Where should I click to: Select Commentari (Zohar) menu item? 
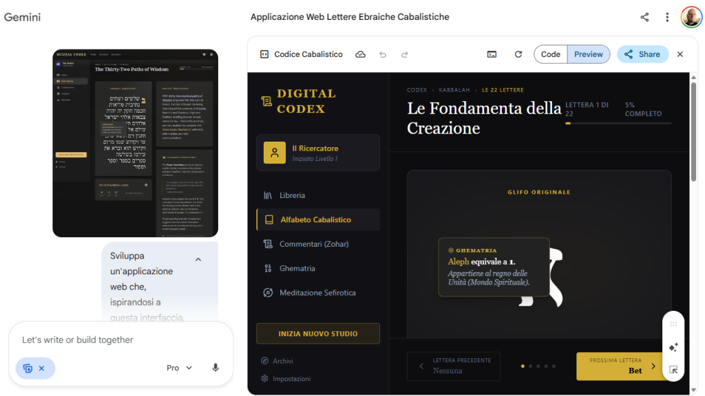[x=314, y=244]
